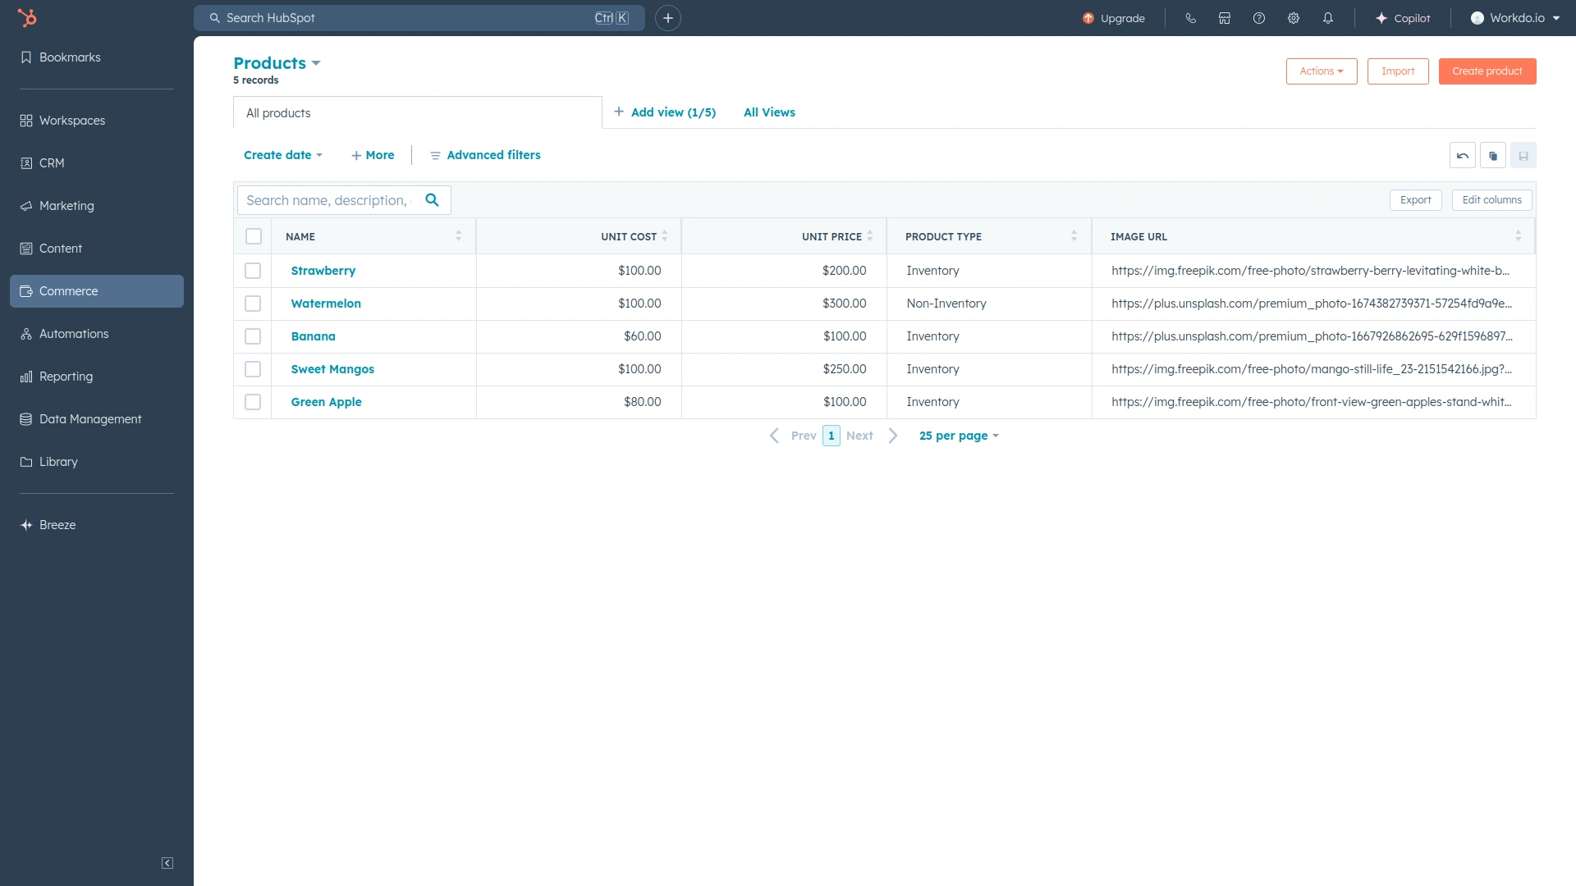Switch to the All Views tab

pos(768,112)
